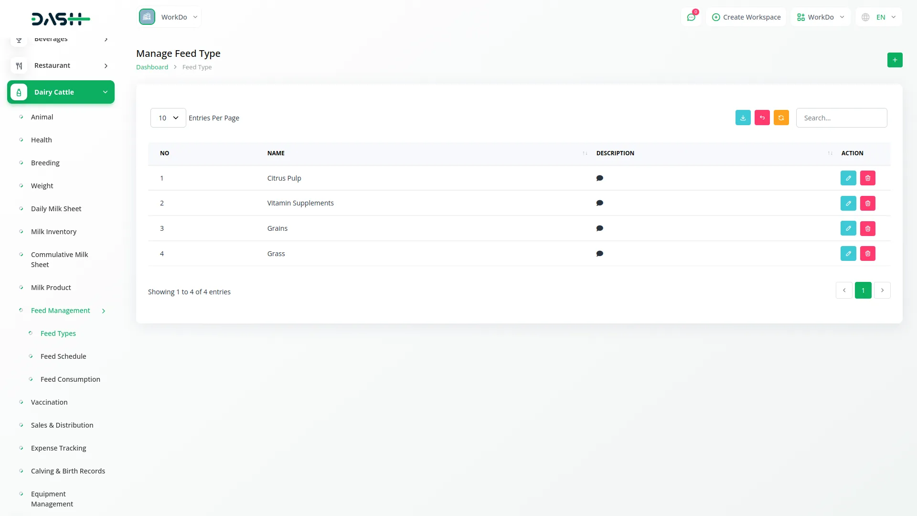Go to Milk Inventory menu item

(53, 232)
